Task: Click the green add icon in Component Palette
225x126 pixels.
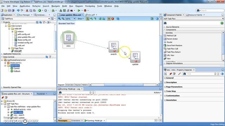Action: [222, 23]
